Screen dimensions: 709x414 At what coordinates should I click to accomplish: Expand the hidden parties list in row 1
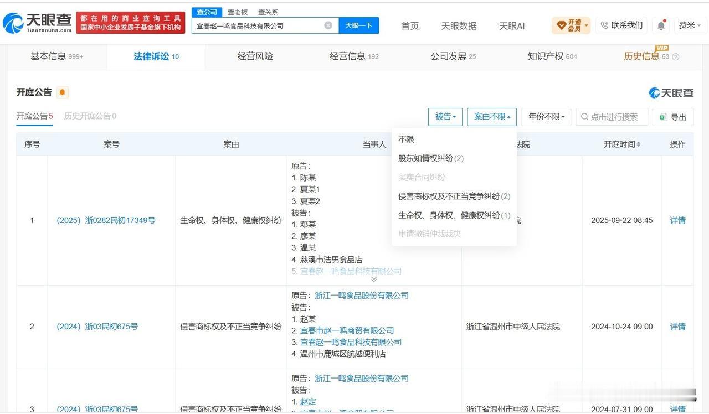[374, 279]
